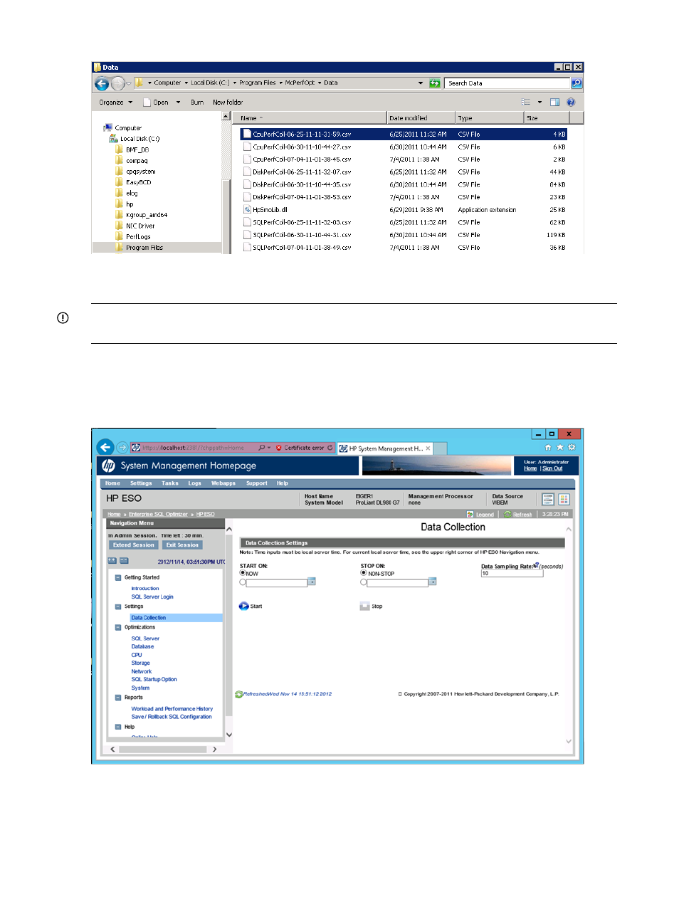Collapse the Settings tree node
This screenshot has width=679, height=904.
(x=118, y=606)
